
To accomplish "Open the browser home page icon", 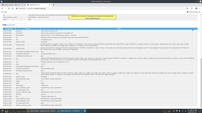I will [x=12, y=8].
